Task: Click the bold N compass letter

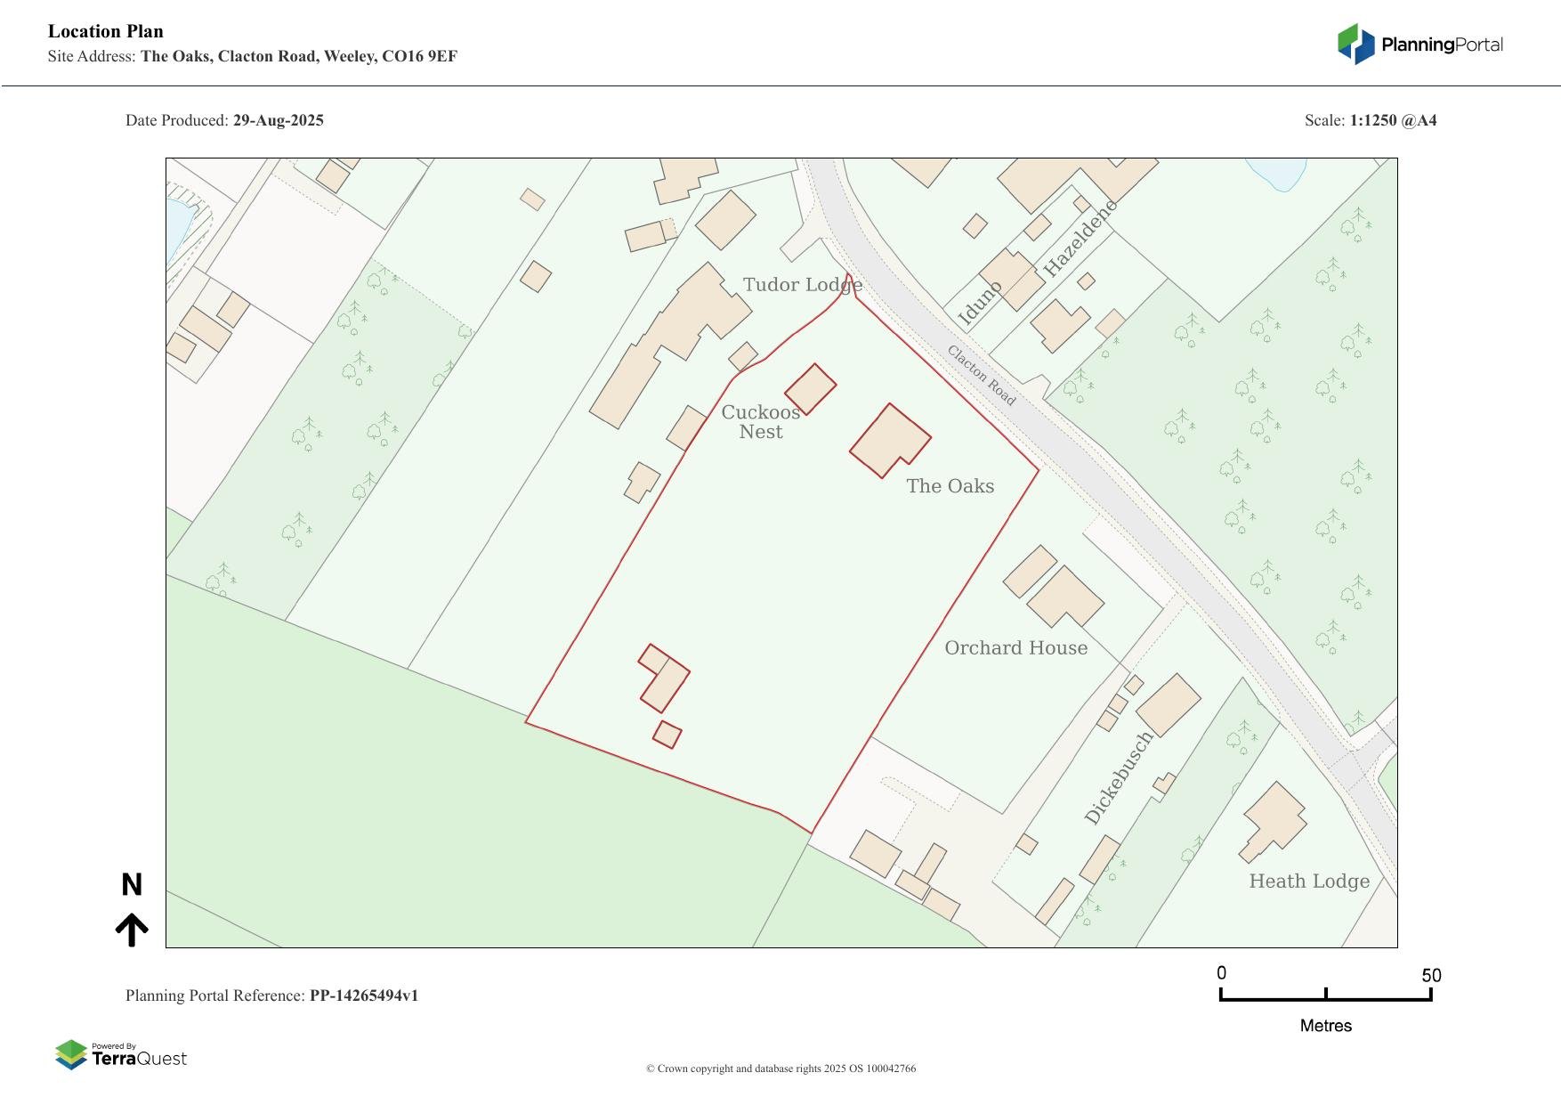Action: [x=132, y=885]
